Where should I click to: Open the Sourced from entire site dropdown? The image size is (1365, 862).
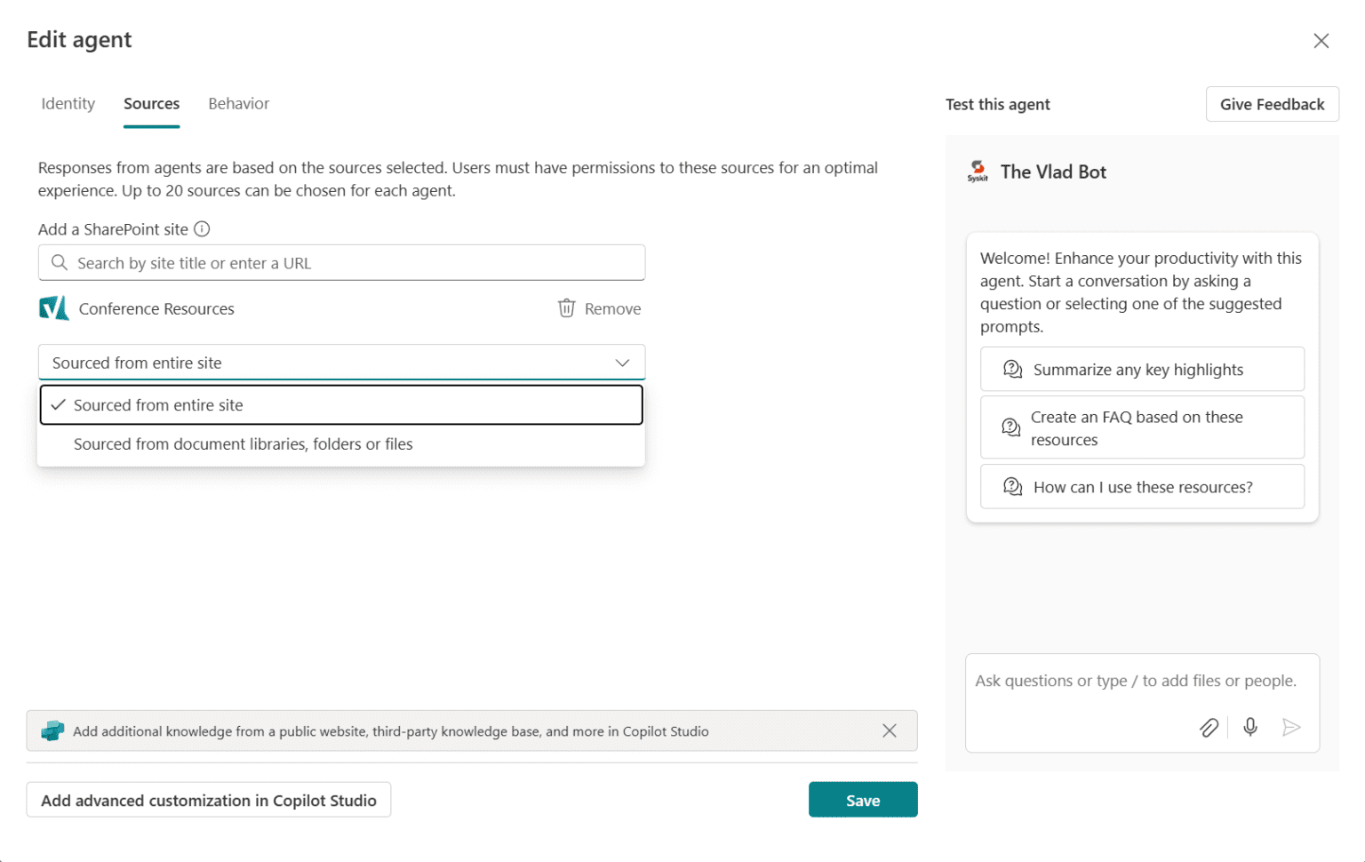pyautogui.click(x=341, y=363)
